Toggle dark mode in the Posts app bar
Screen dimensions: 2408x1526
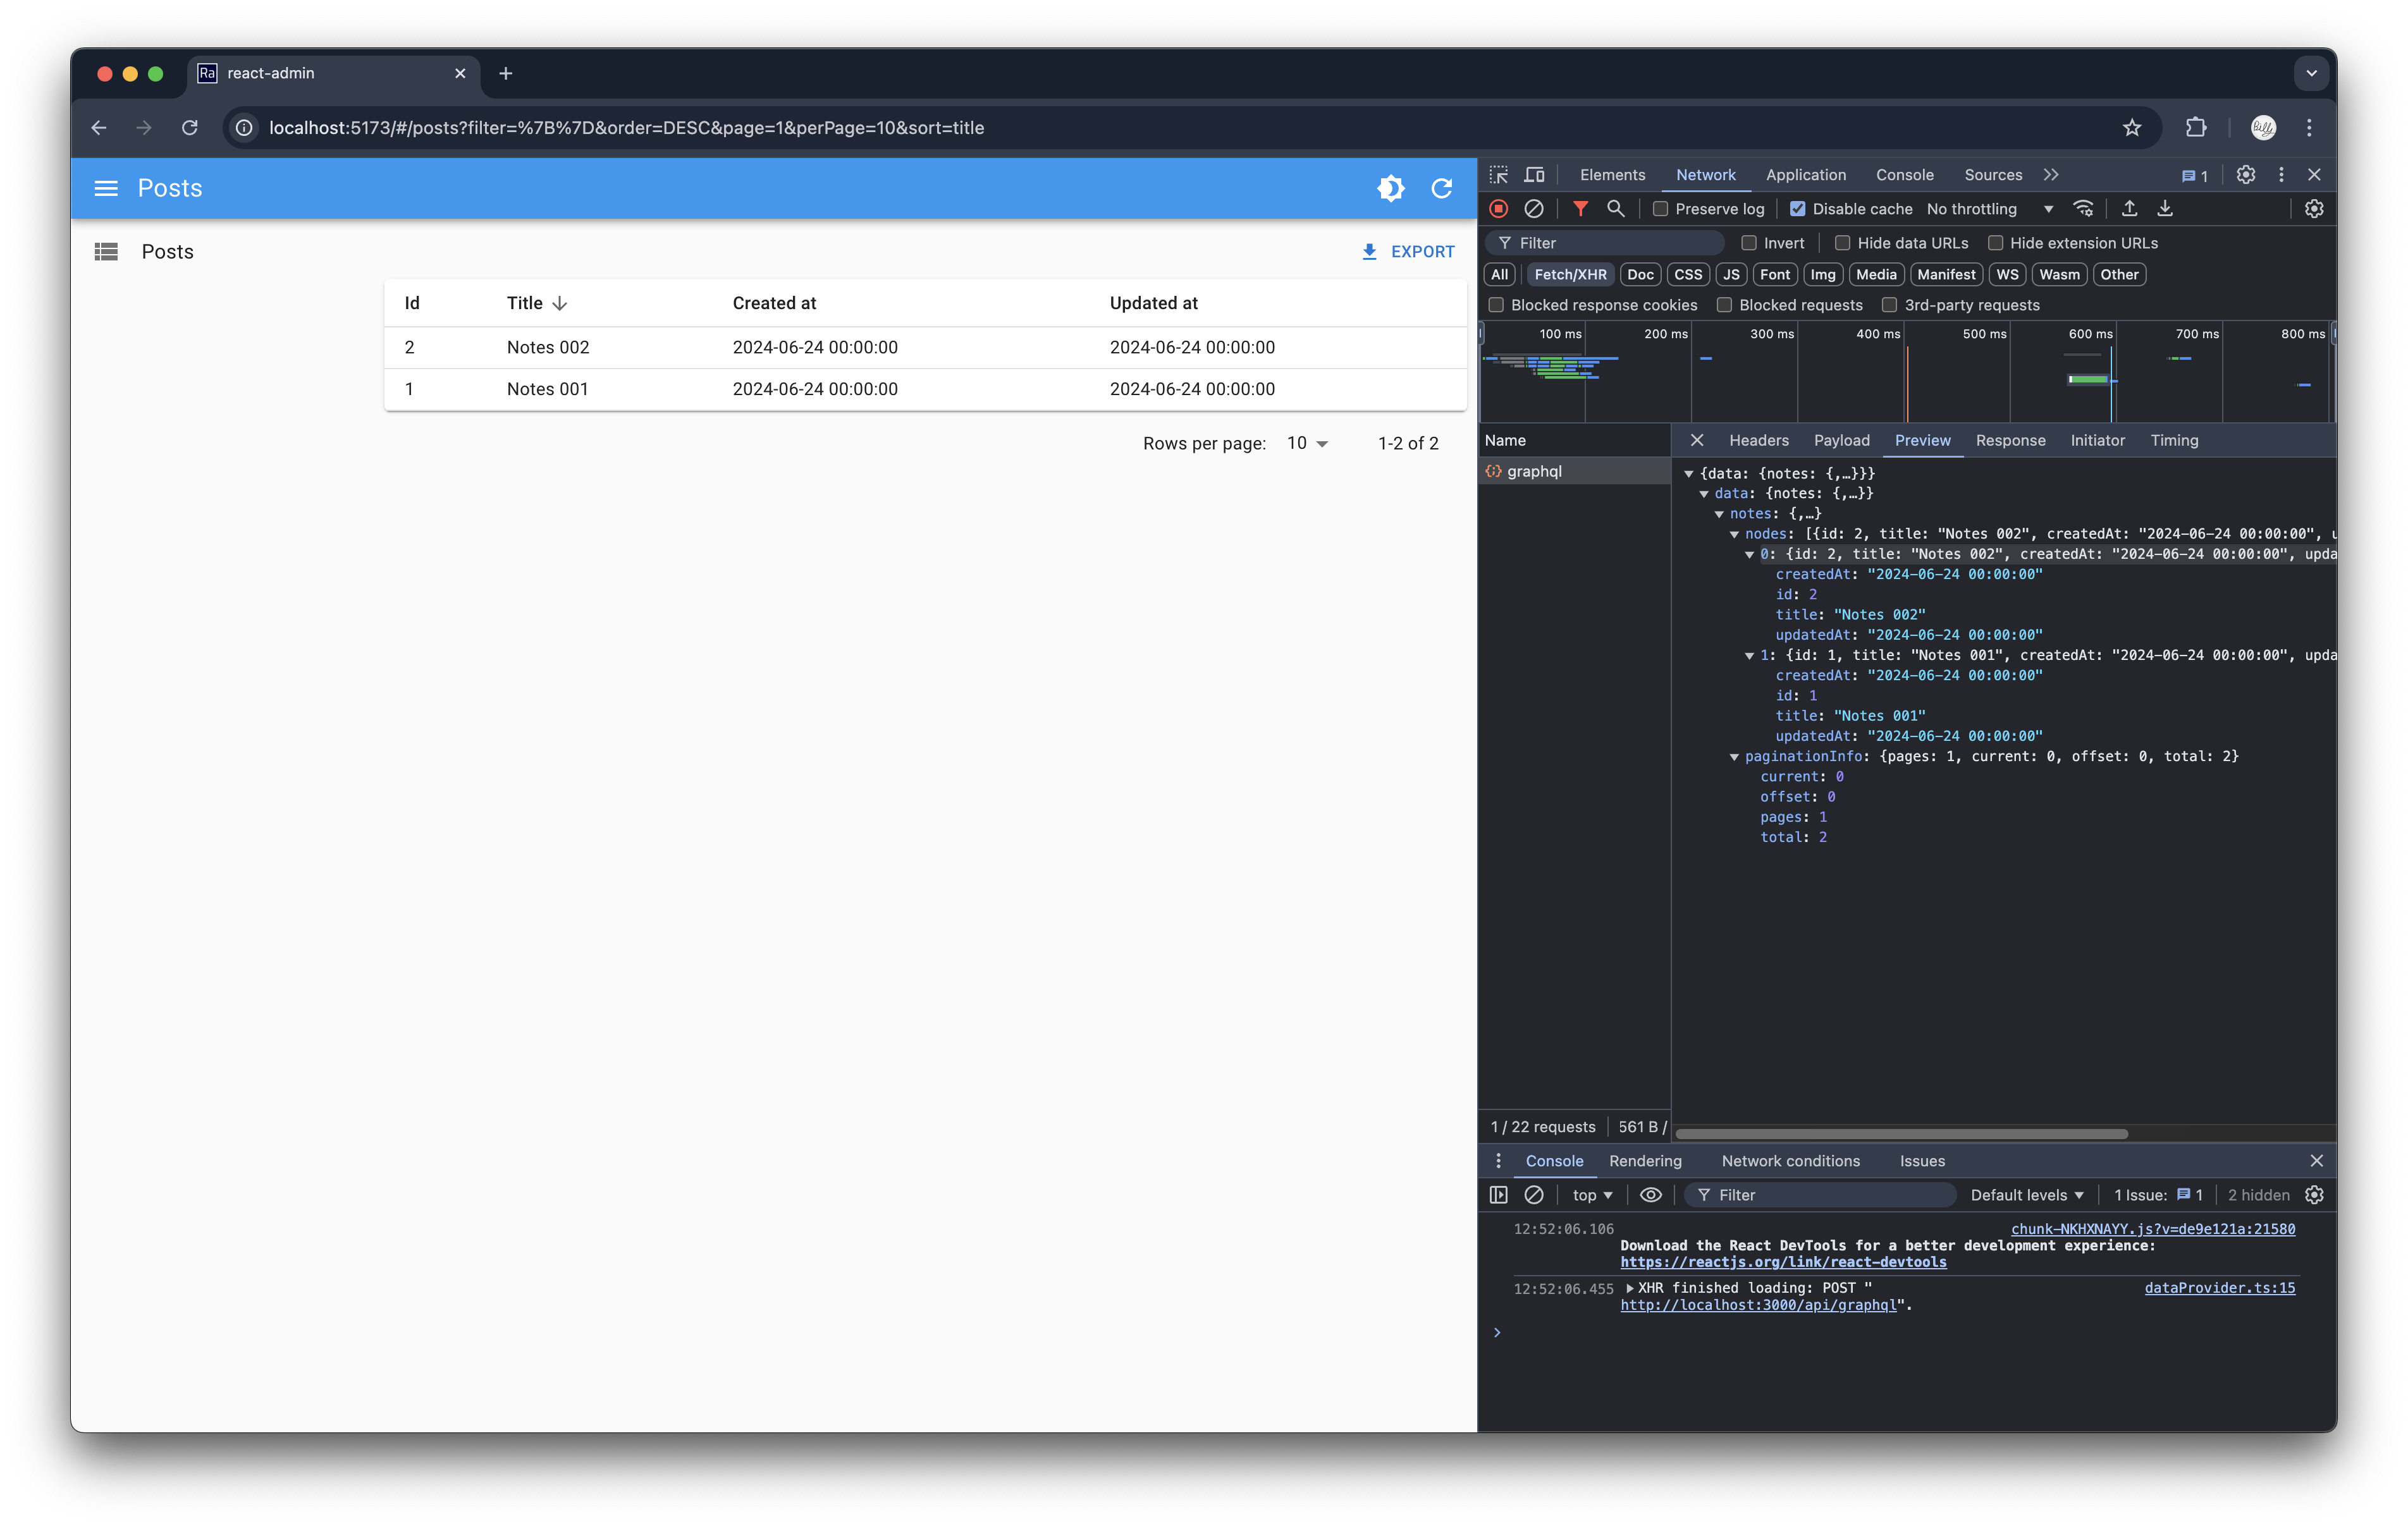[x=1390, y=188]
